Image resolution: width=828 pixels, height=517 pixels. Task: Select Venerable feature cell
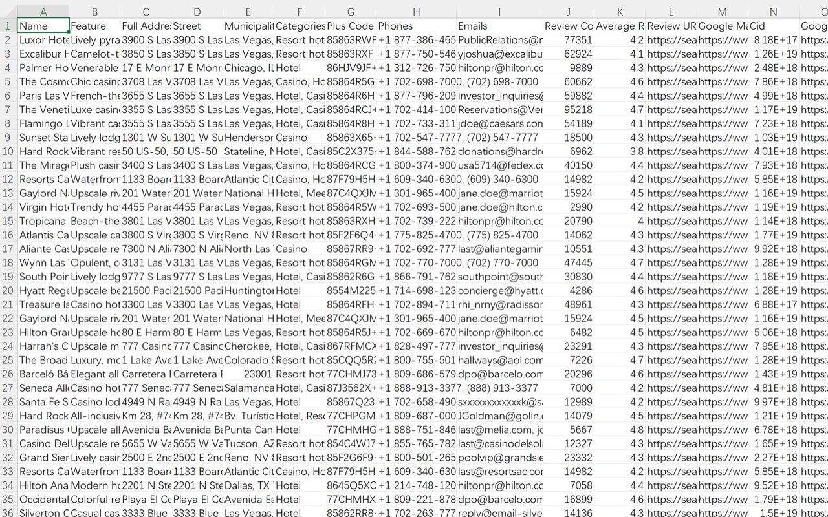pos(94,67)
